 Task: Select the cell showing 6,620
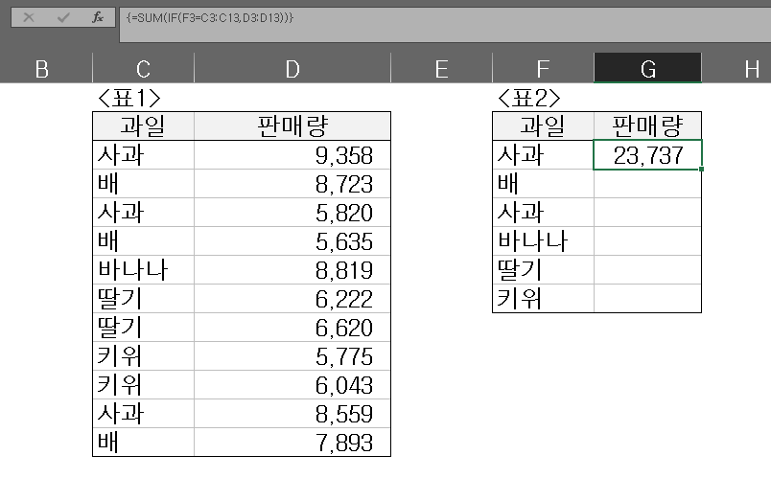pos(292,327)
